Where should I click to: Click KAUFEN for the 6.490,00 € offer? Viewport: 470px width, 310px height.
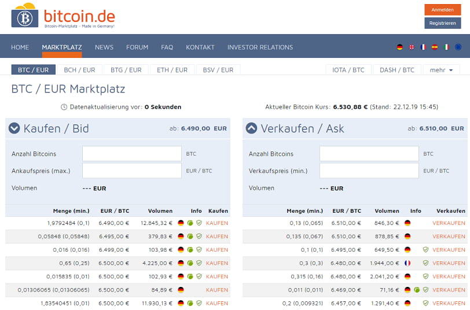tap(217, 223)
